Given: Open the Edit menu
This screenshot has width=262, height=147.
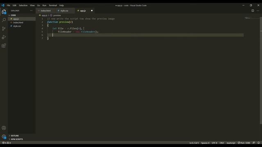Looking at the screenshot, I should click(15, 5).
